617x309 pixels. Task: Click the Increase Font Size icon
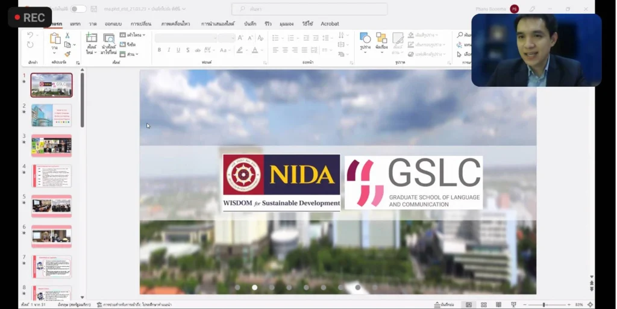[240, 38]
